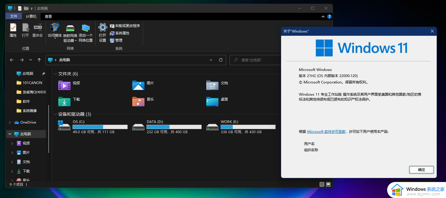Switch to the View (查看) ribbon tab
Screen dimensions: 446x198
48,17
